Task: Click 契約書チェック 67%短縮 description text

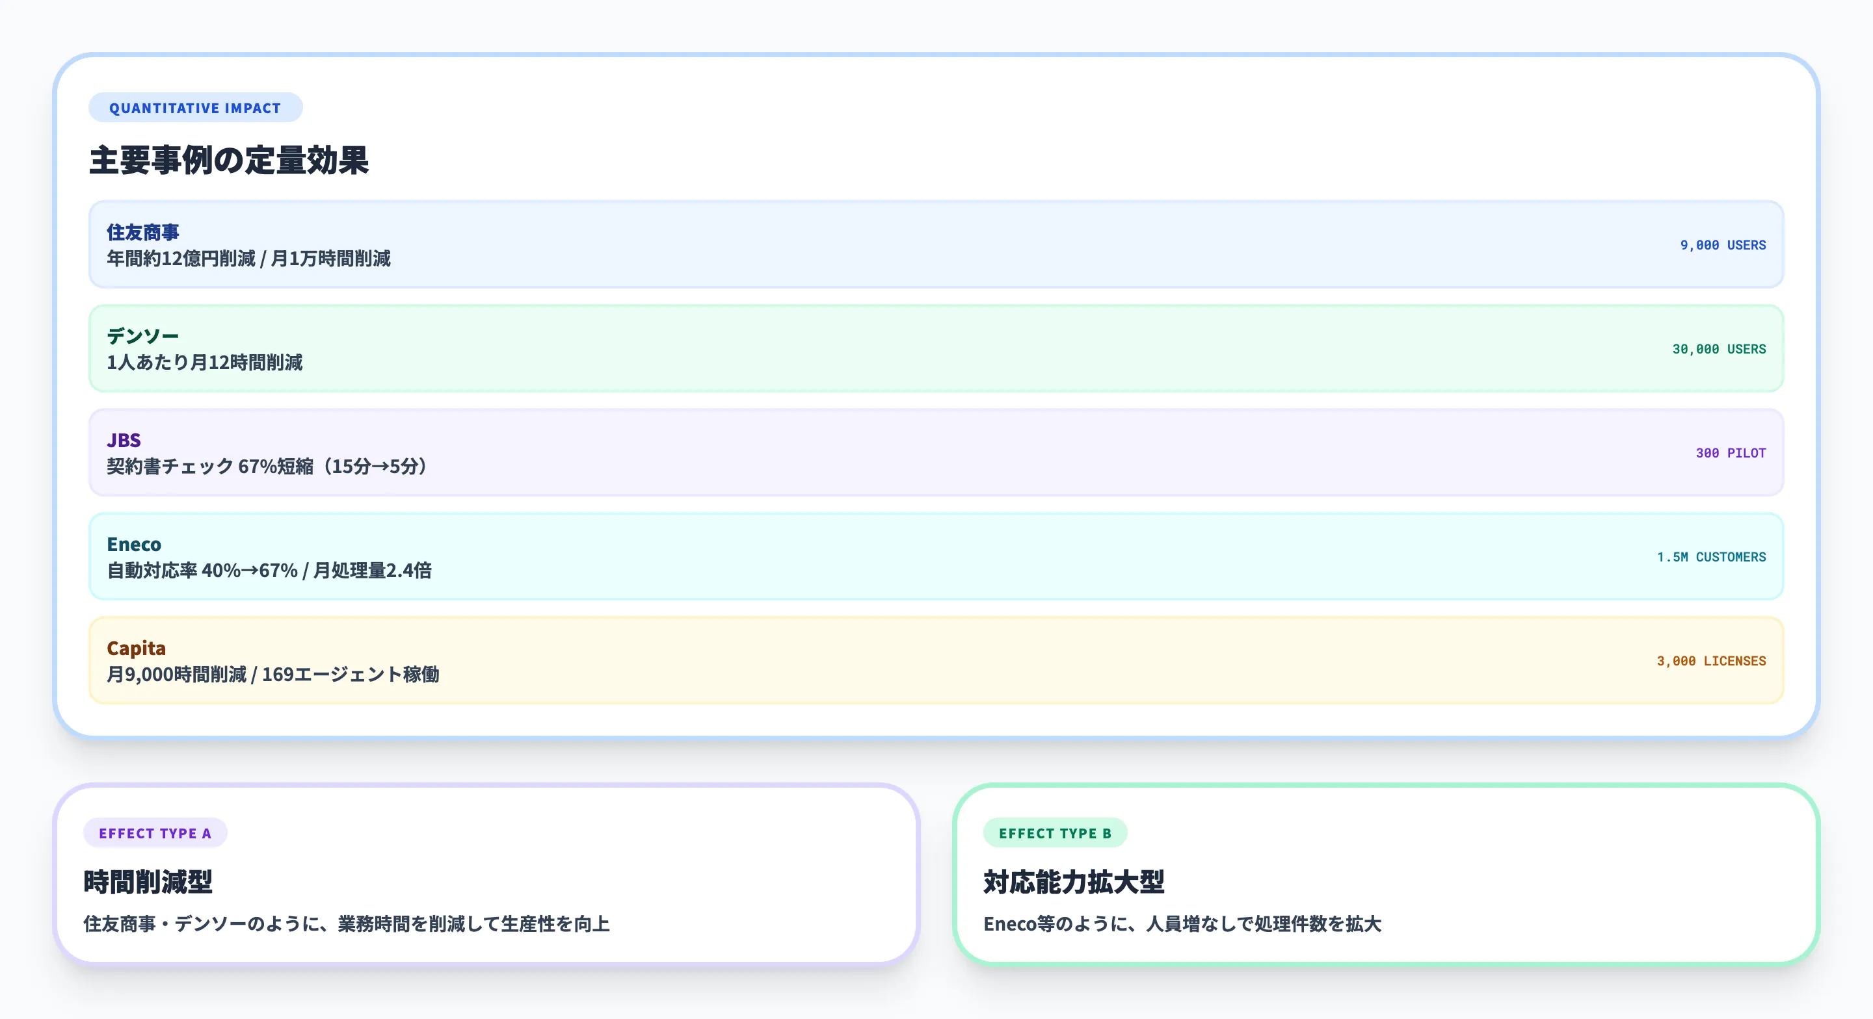Action: (266, 466)
